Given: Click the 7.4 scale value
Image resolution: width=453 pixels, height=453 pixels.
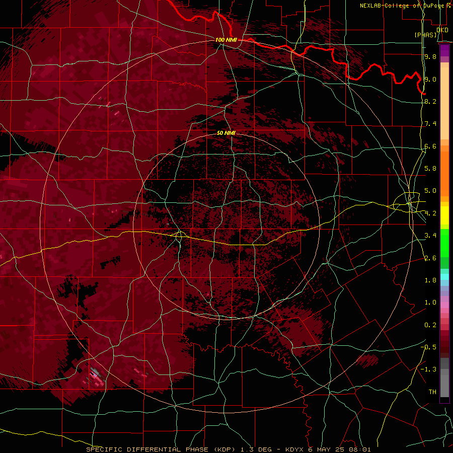Looking at the screenshot, I should (430, 124).
